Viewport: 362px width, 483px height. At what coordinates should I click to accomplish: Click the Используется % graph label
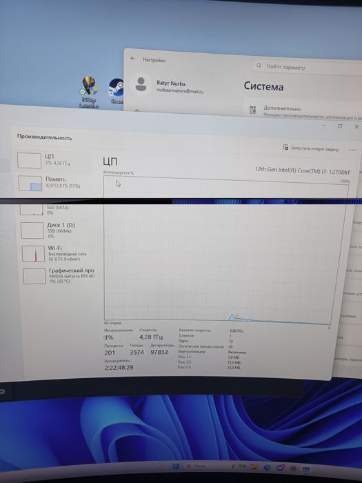tap(119, 172)
